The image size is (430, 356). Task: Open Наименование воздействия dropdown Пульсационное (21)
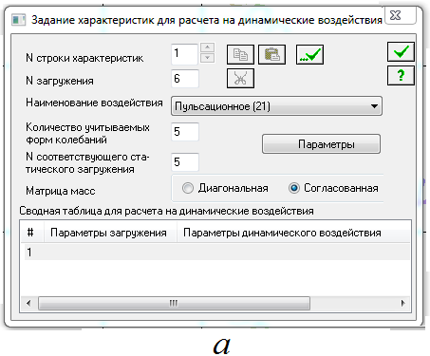[x=276, y=106]
